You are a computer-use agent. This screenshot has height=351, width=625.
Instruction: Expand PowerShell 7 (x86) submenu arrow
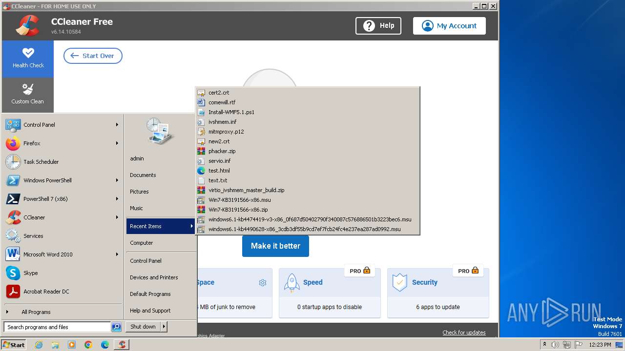117,199
